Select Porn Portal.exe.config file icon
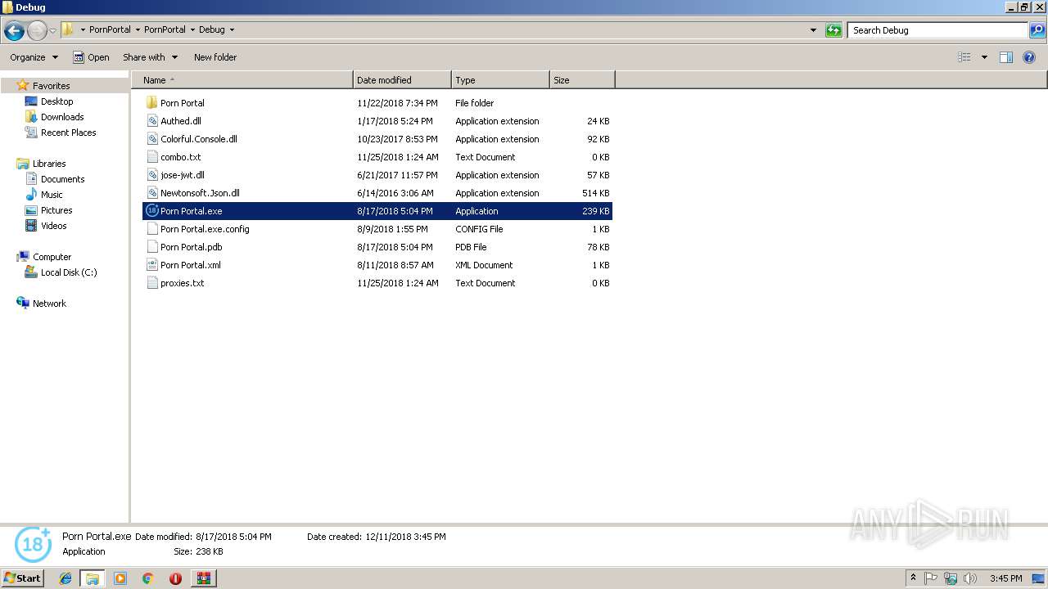The image size is (1048, 589). click(x=151, y=229)
